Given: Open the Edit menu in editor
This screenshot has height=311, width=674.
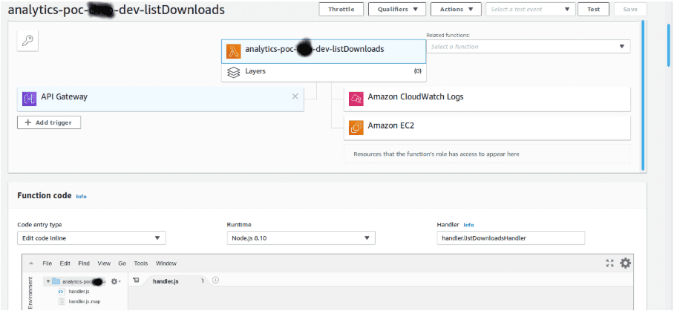Looking at the screenshot, I should 65,263.
